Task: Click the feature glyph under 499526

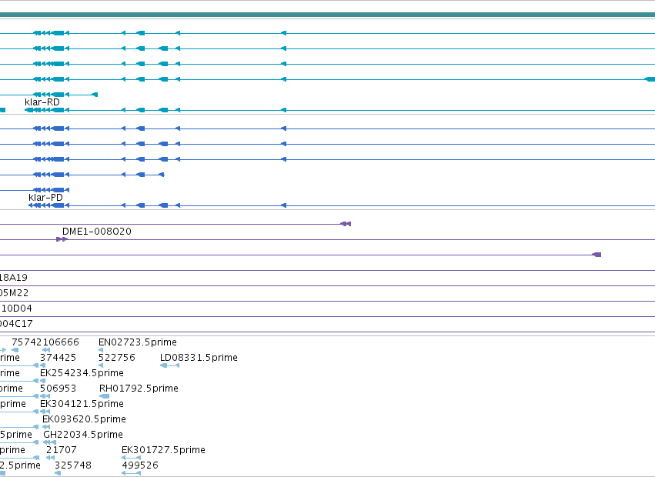Action: click(x=131, y=473)
